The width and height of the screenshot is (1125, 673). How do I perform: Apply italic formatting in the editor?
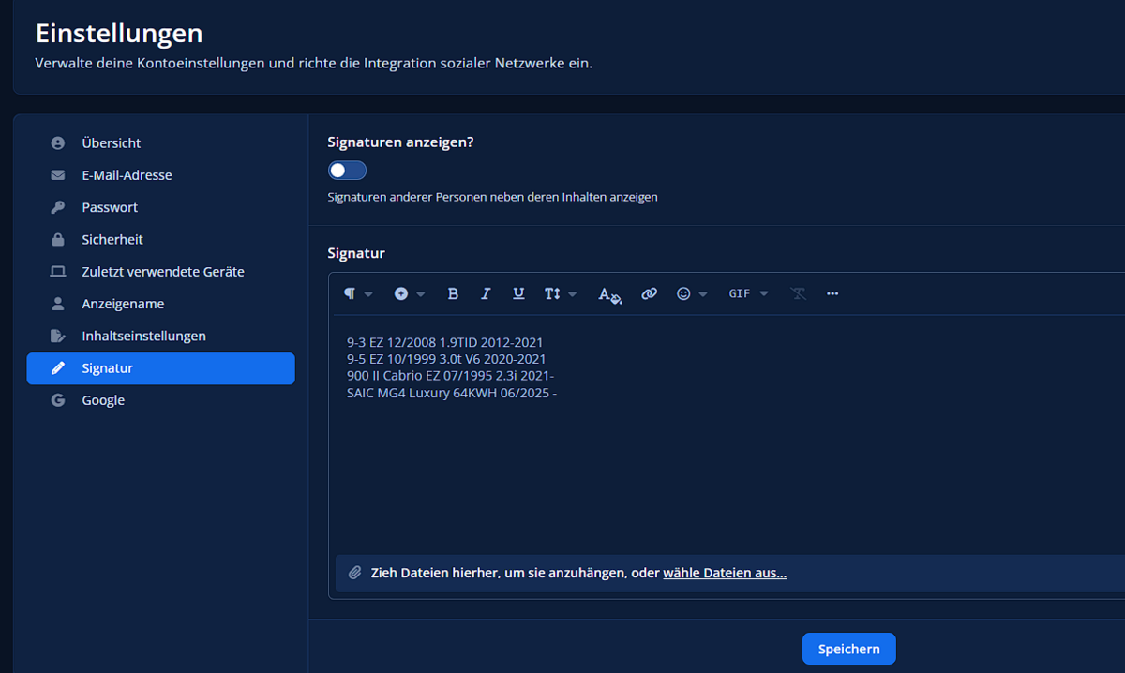[x=486, y=293]
